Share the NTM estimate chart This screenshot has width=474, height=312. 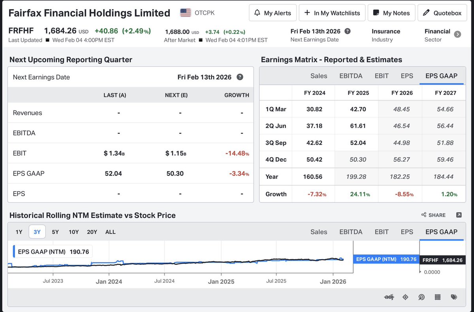point(433,215)
